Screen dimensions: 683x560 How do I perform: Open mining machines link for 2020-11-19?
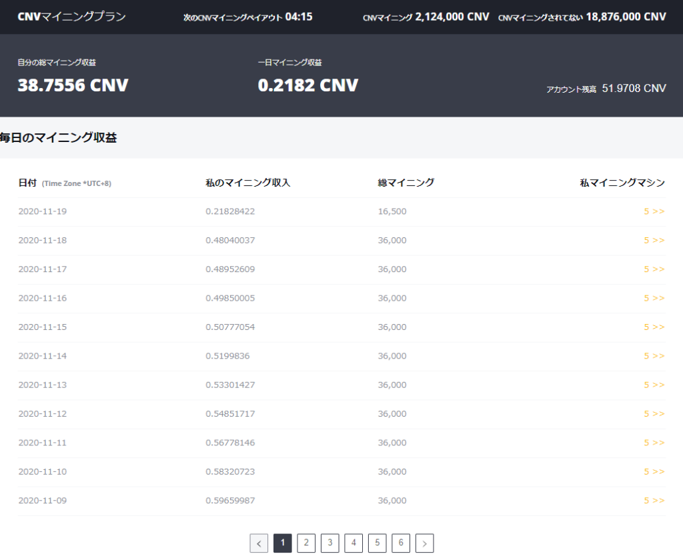pos(654,211)
